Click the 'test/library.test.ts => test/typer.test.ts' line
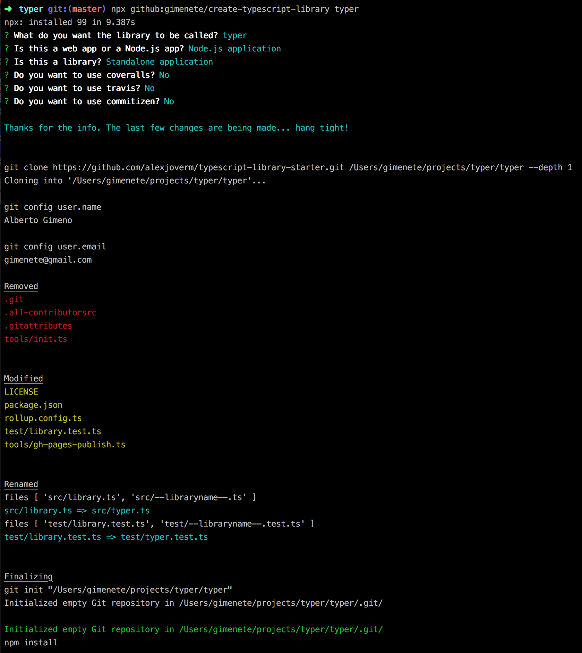The image size is (582, 653). pos(106,537)
